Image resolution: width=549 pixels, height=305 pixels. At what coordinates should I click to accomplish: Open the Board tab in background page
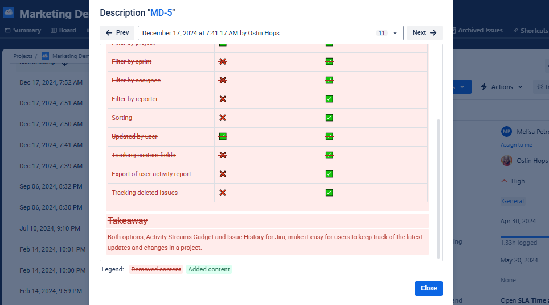coord(63,31)
